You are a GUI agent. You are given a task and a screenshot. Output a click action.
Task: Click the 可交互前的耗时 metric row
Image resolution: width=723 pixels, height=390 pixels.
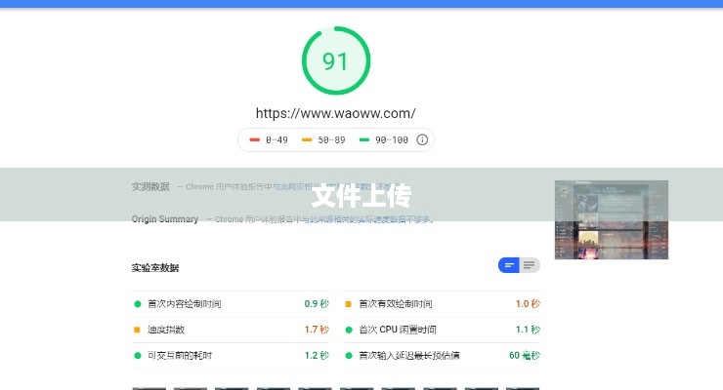click(231, 355)
